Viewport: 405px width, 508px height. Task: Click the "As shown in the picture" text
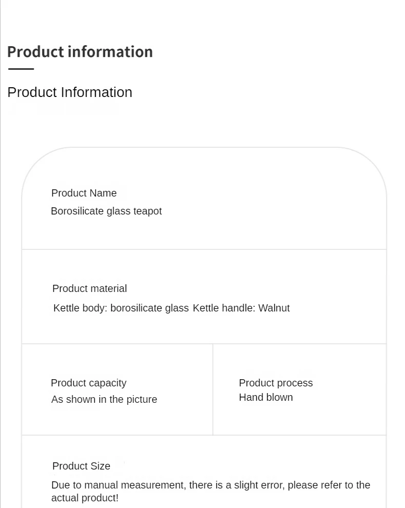click(x=104, y=400)
